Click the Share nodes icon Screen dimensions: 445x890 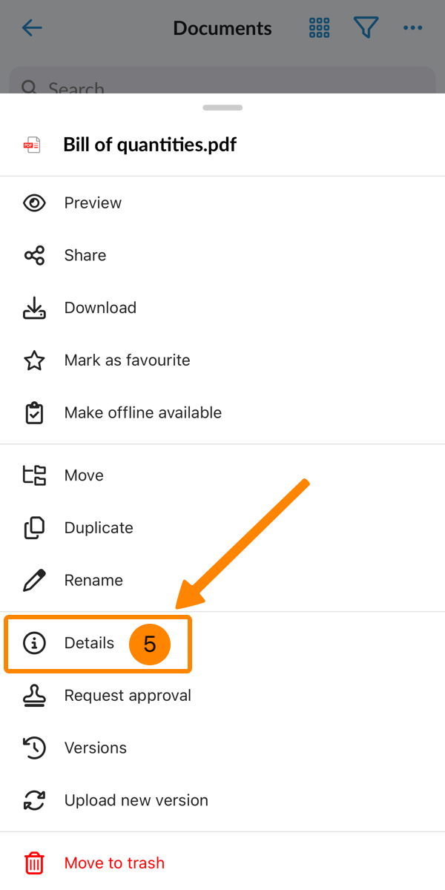pyautogui.click(x=34, y=256)
